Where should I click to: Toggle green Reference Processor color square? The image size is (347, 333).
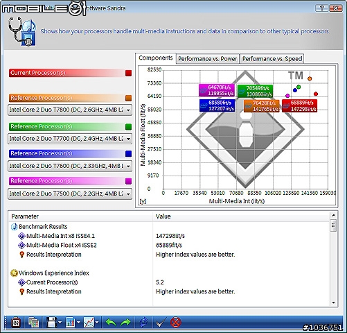(x=128, y=127)
